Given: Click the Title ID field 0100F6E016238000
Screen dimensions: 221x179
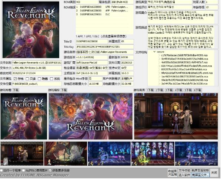Looking at the screenshot, I should (x=92, y=41).
